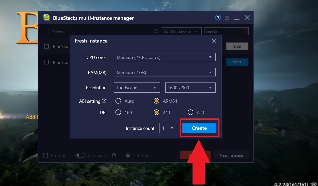Click the Settings label in the bottom bar
Viewport: 318px width, 186px height.
click(x=141, y=156)
